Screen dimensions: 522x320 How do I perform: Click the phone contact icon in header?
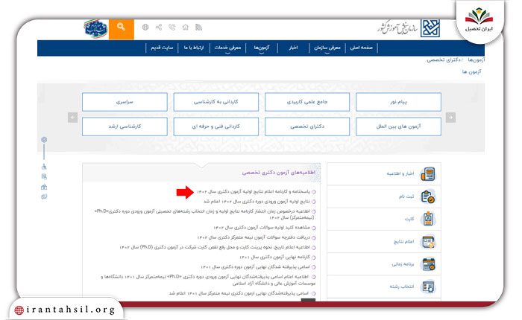(172, 28)
